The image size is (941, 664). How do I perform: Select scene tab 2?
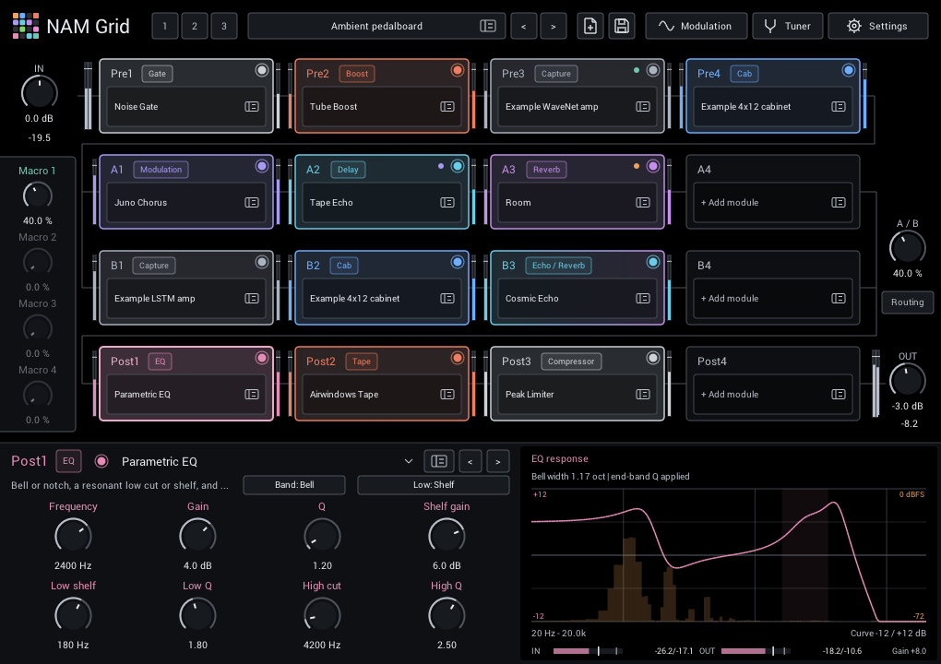coord(195,26)
